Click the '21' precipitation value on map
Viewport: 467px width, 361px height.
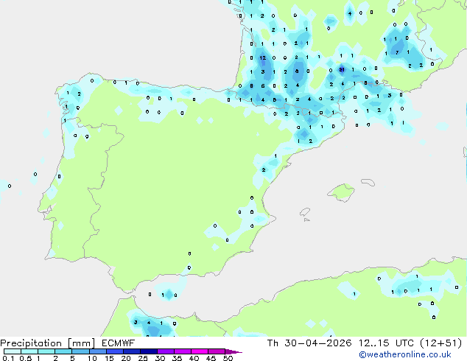pyautogui.click(x=342, y=70)
